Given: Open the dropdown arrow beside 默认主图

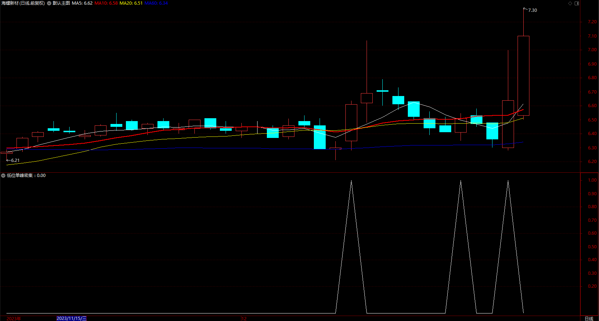Looking at the screenshot, I should (49, 3).
